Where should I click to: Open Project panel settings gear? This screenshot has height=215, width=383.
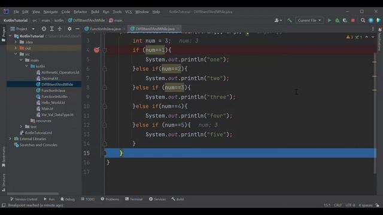pos(69,29)
